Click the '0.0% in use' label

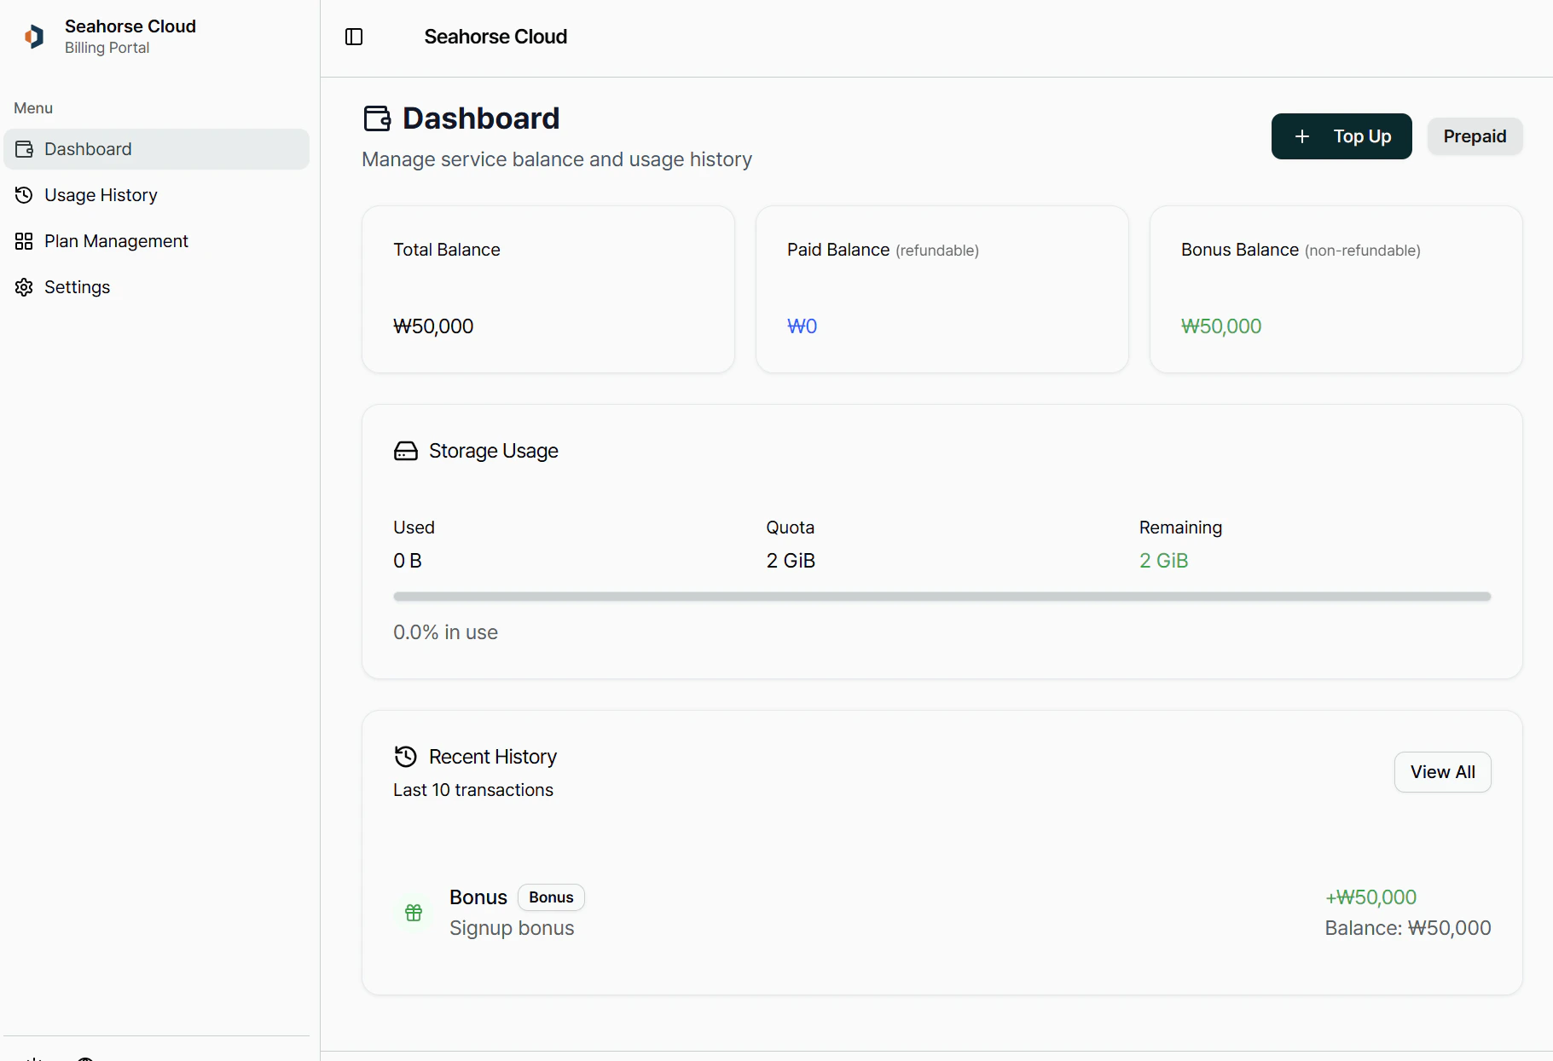445,632
